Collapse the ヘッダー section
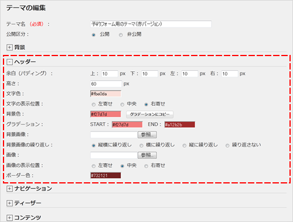The image size is (293, 222). [x=9, y=62]
